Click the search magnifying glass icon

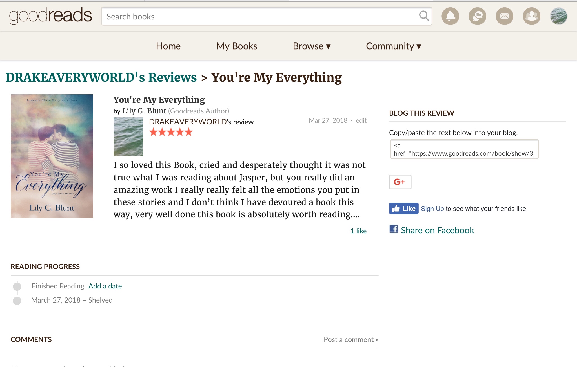point(424,16)
